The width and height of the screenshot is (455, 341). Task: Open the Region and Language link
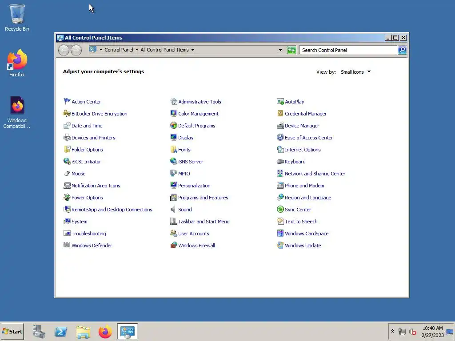click(x=308, y=198)
